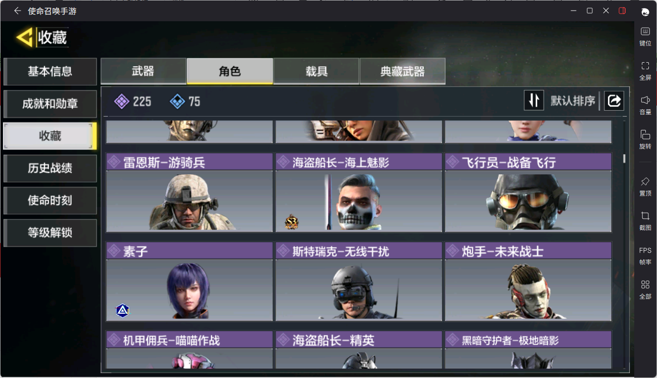Screen dimensions: 657x378
Task: Toggle the FPS 帧率 display
Action: pyautogui.click(x=645, y=256)
